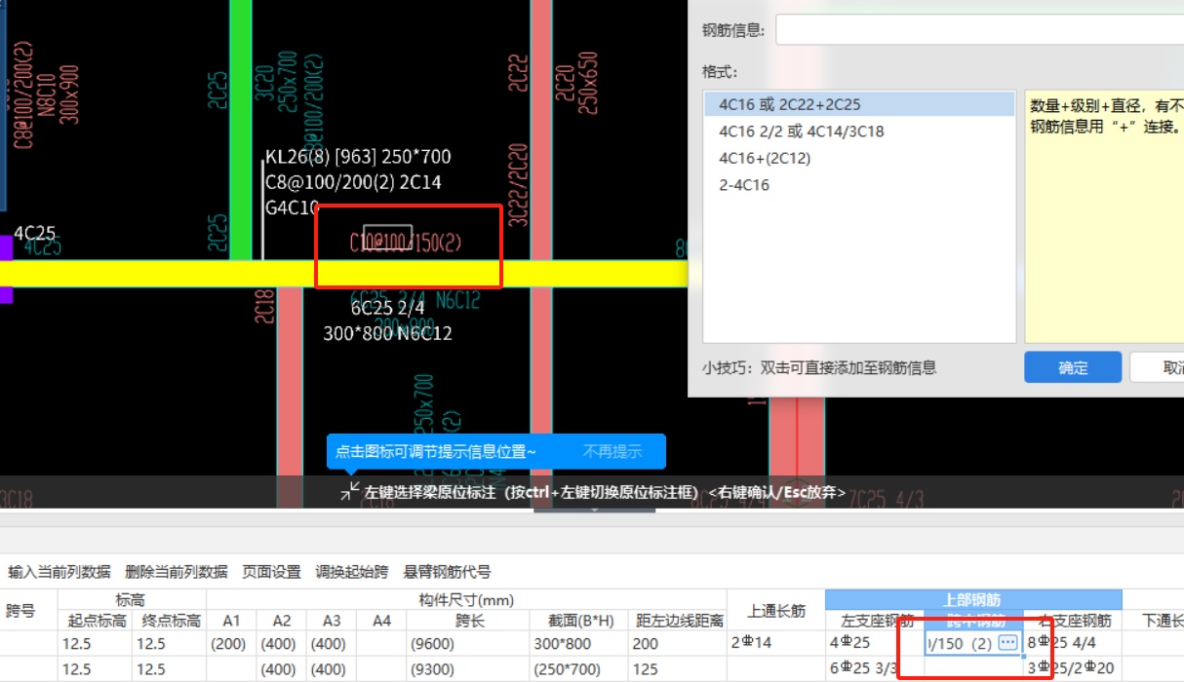Click KL26(8) [963] 250*700 beam label
This screenshot has height=682, width=1184.
(358, 157)
